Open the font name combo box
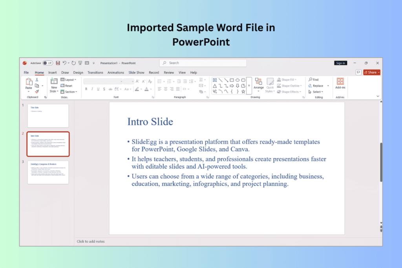402x268 pixels. 103,82
